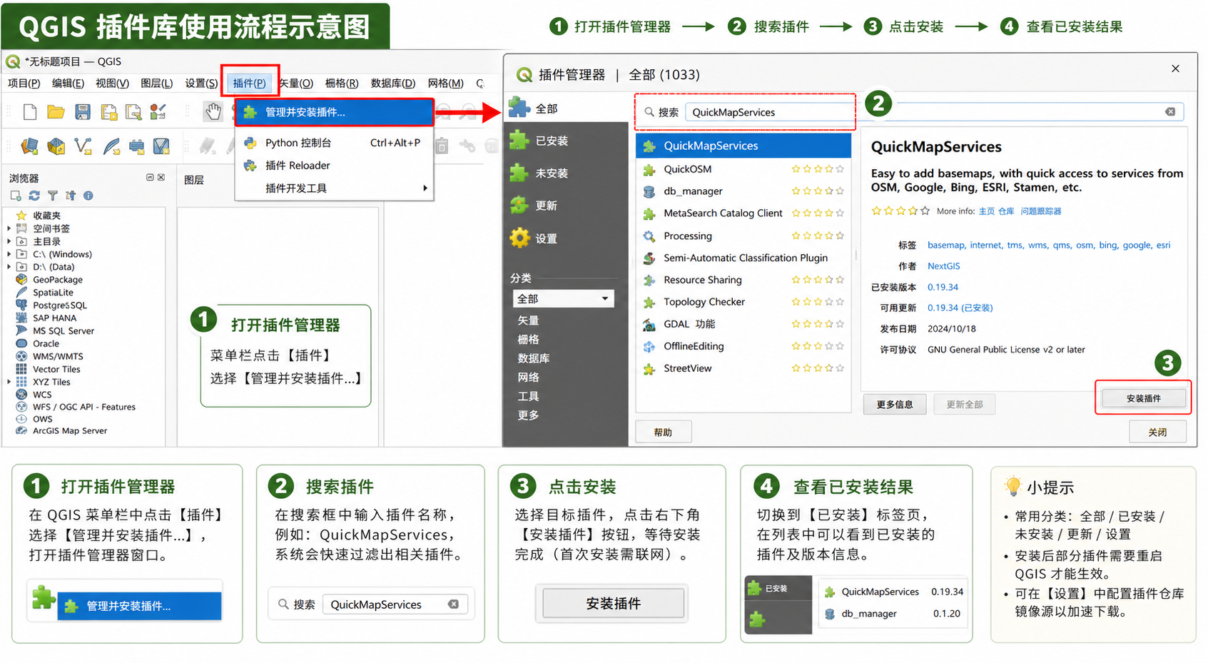Click the New SpatiaLite Layer feather icon

pos(111,146)
